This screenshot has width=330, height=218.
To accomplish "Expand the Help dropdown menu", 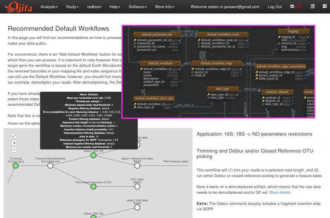I will (115, 7).
